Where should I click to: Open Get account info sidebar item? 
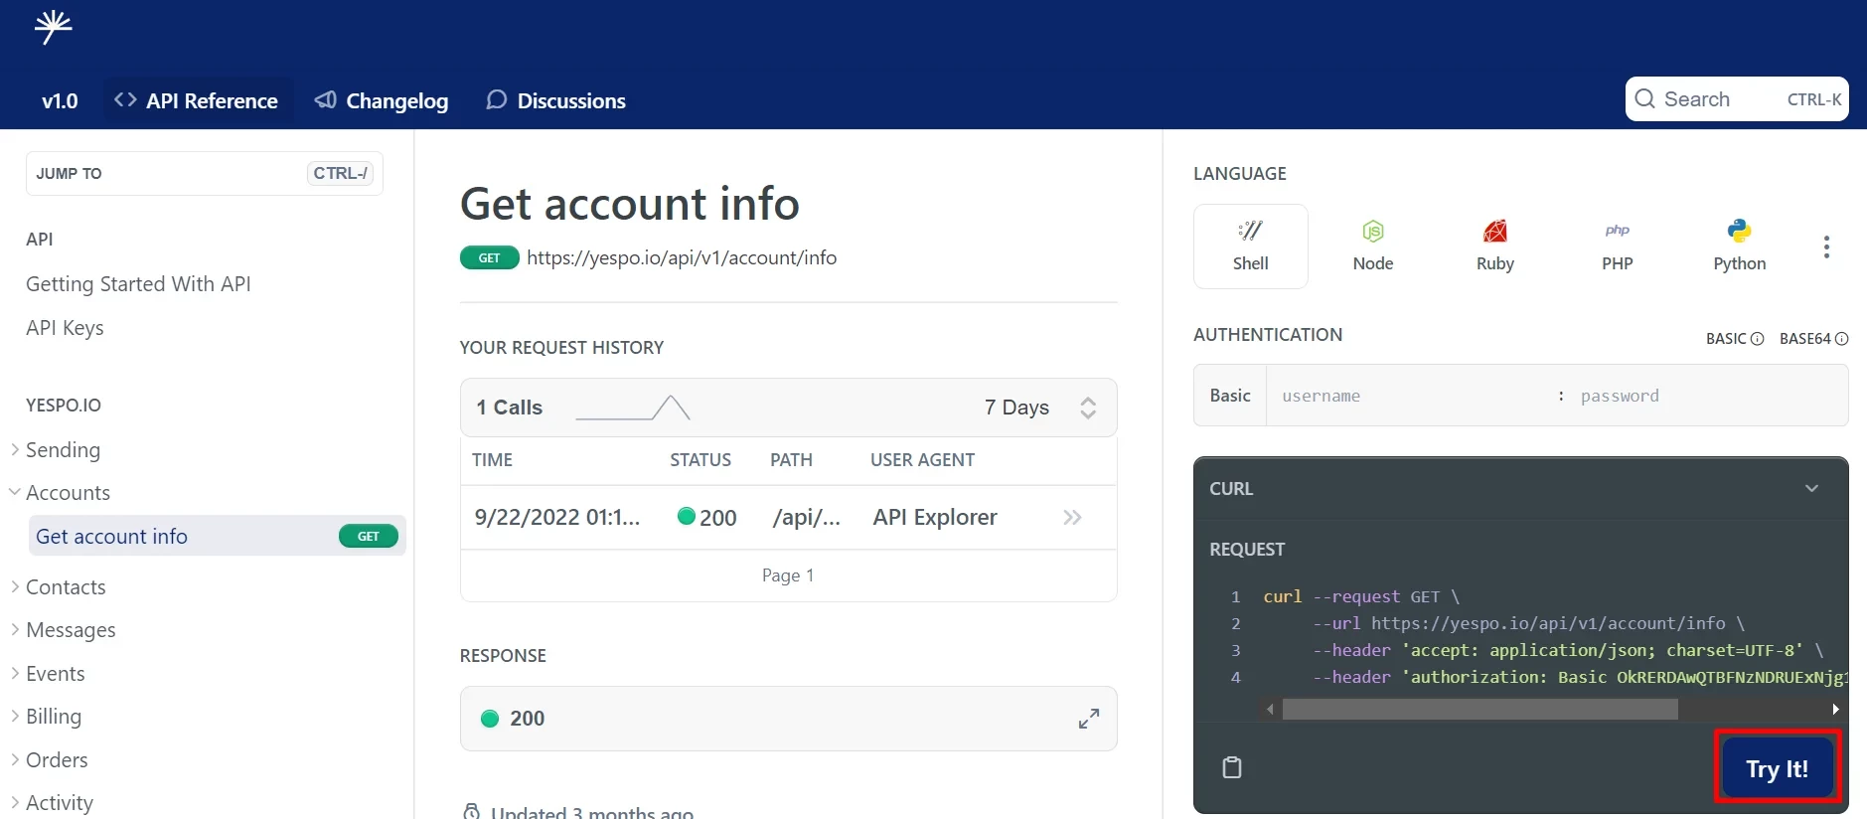[x=218, y=536]
